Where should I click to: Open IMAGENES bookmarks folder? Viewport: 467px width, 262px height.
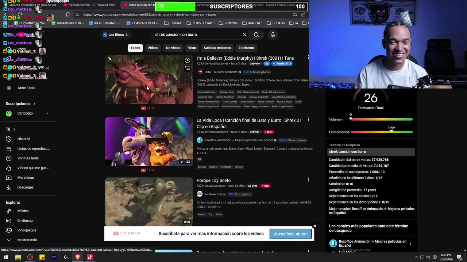(252, 23)
